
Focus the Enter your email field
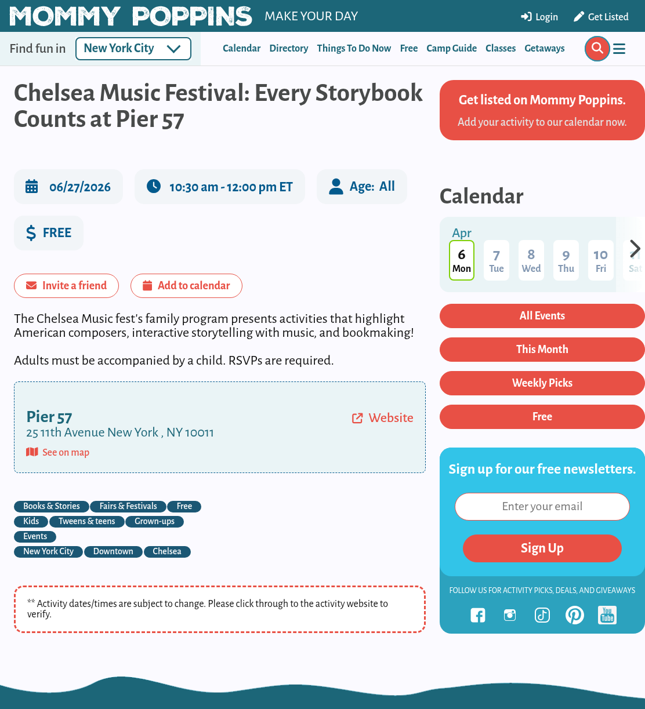tap(542, 507)
